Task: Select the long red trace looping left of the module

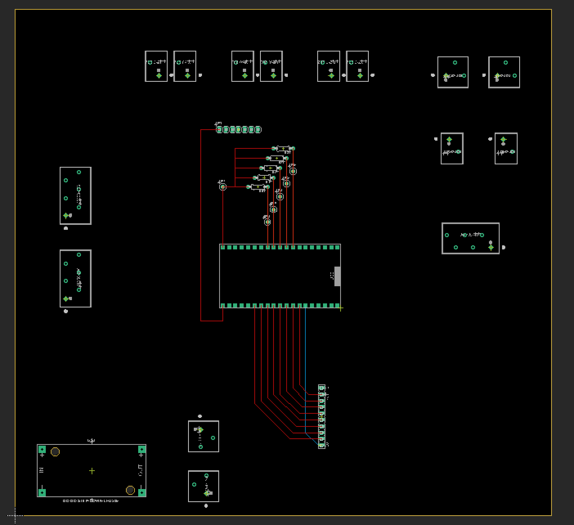Action: click(201, 225)
